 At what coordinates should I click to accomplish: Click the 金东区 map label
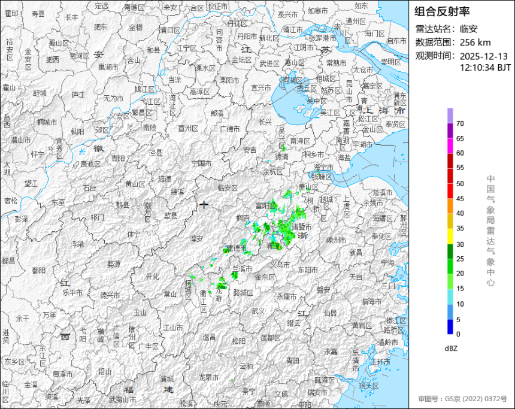click(x=265, y=277)
